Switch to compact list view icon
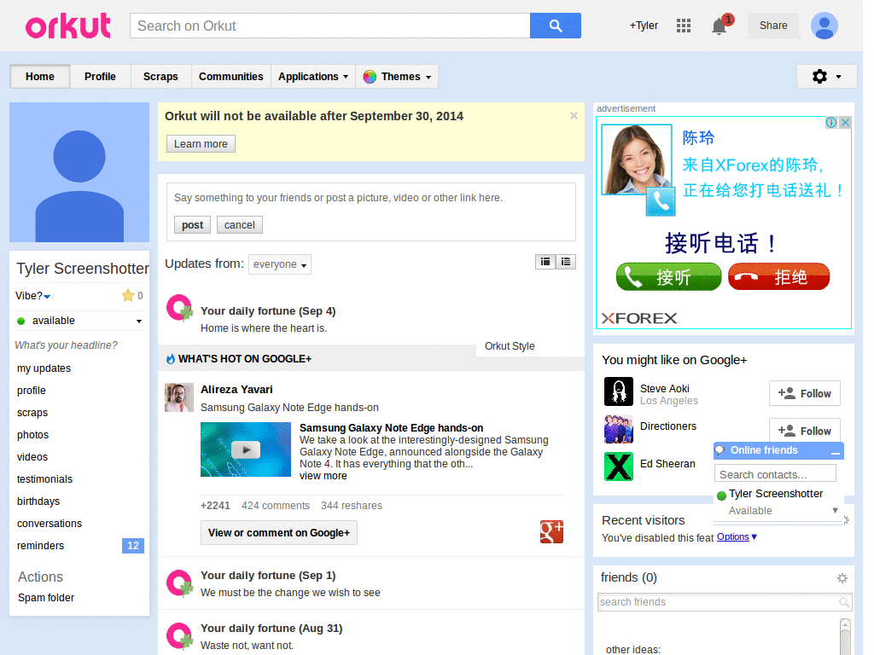 click(x=545, y=262)
